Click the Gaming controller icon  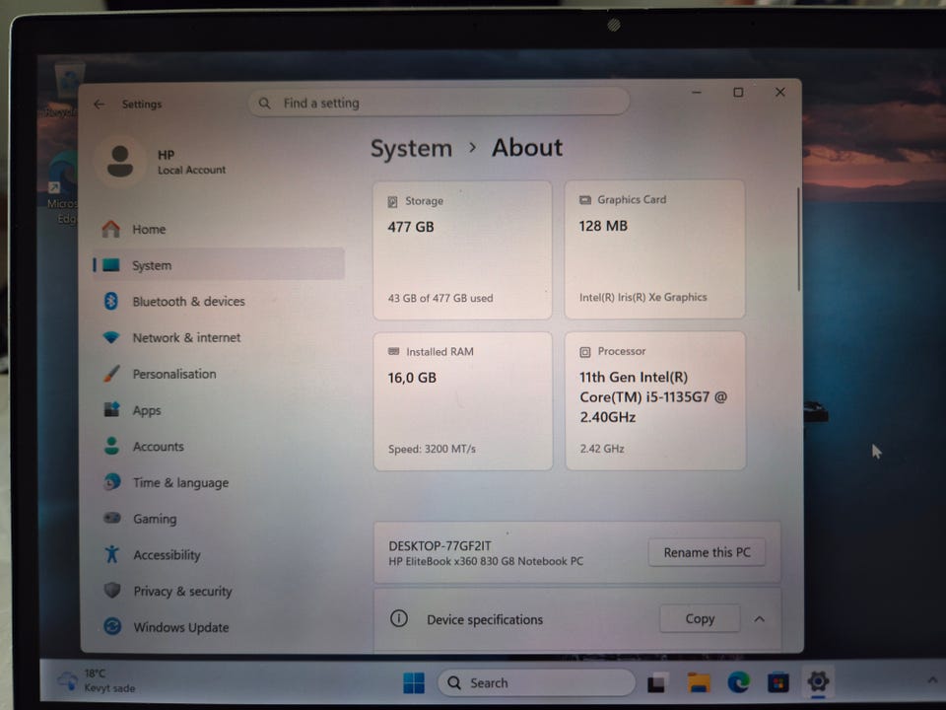pyautogui.click(x=112, y=518)
